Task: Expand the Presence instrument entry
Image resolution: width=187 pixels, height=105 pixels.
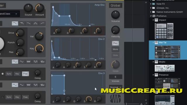Action: click(153, 75)
